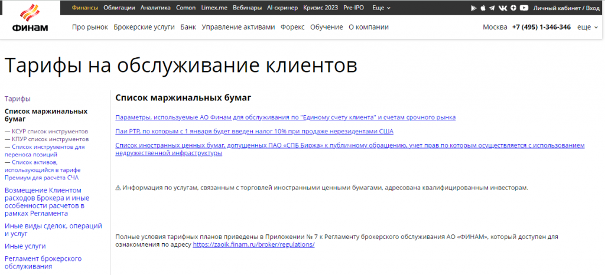Open the VK social icon
This screenshot has height=275, width=605.
(503, 8)
